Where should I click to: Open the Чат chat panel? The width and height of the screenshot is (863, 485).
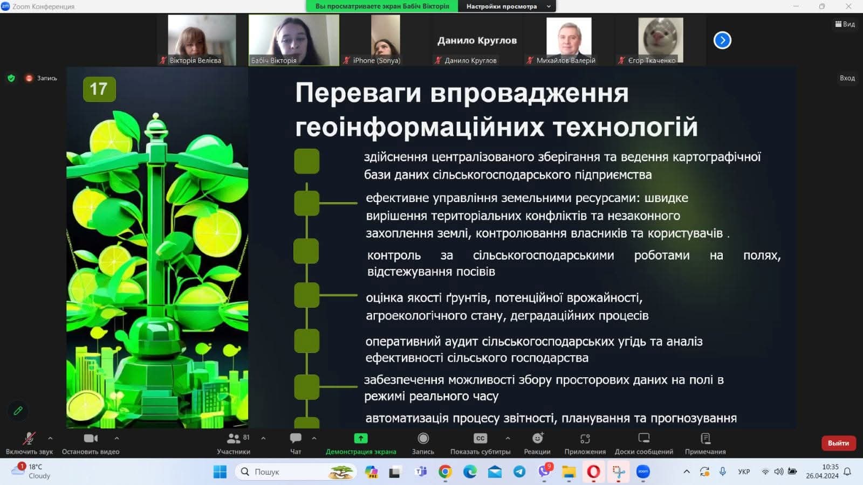click(296, 443)
